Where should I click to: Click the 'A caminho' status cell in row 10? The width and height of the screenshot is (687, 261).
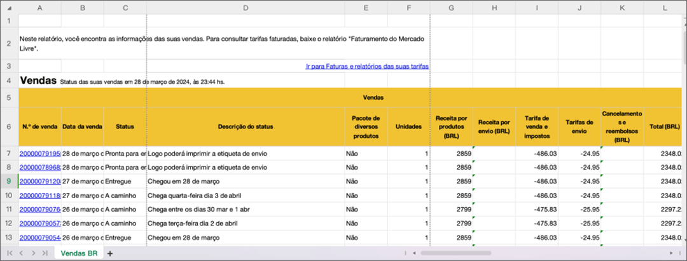point(125,196)
